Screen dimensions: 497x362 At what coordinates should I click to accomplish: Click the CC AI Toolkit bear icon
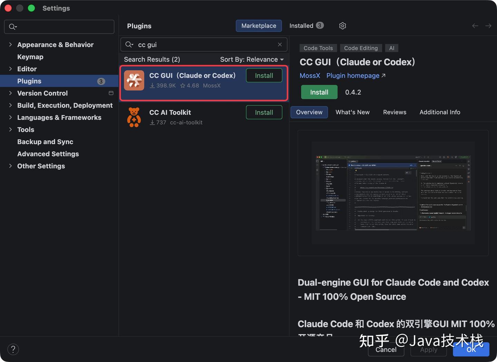coord(134,117)
